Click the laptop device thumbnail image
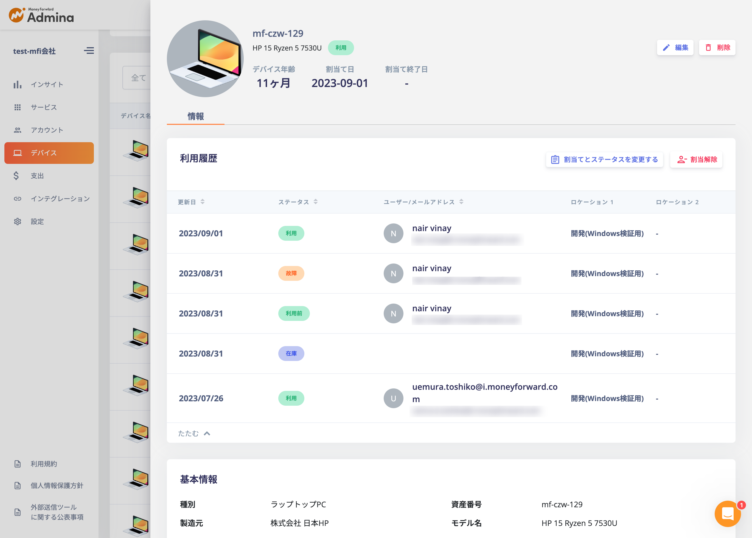 pyautogui.click(x=205, y=59)
